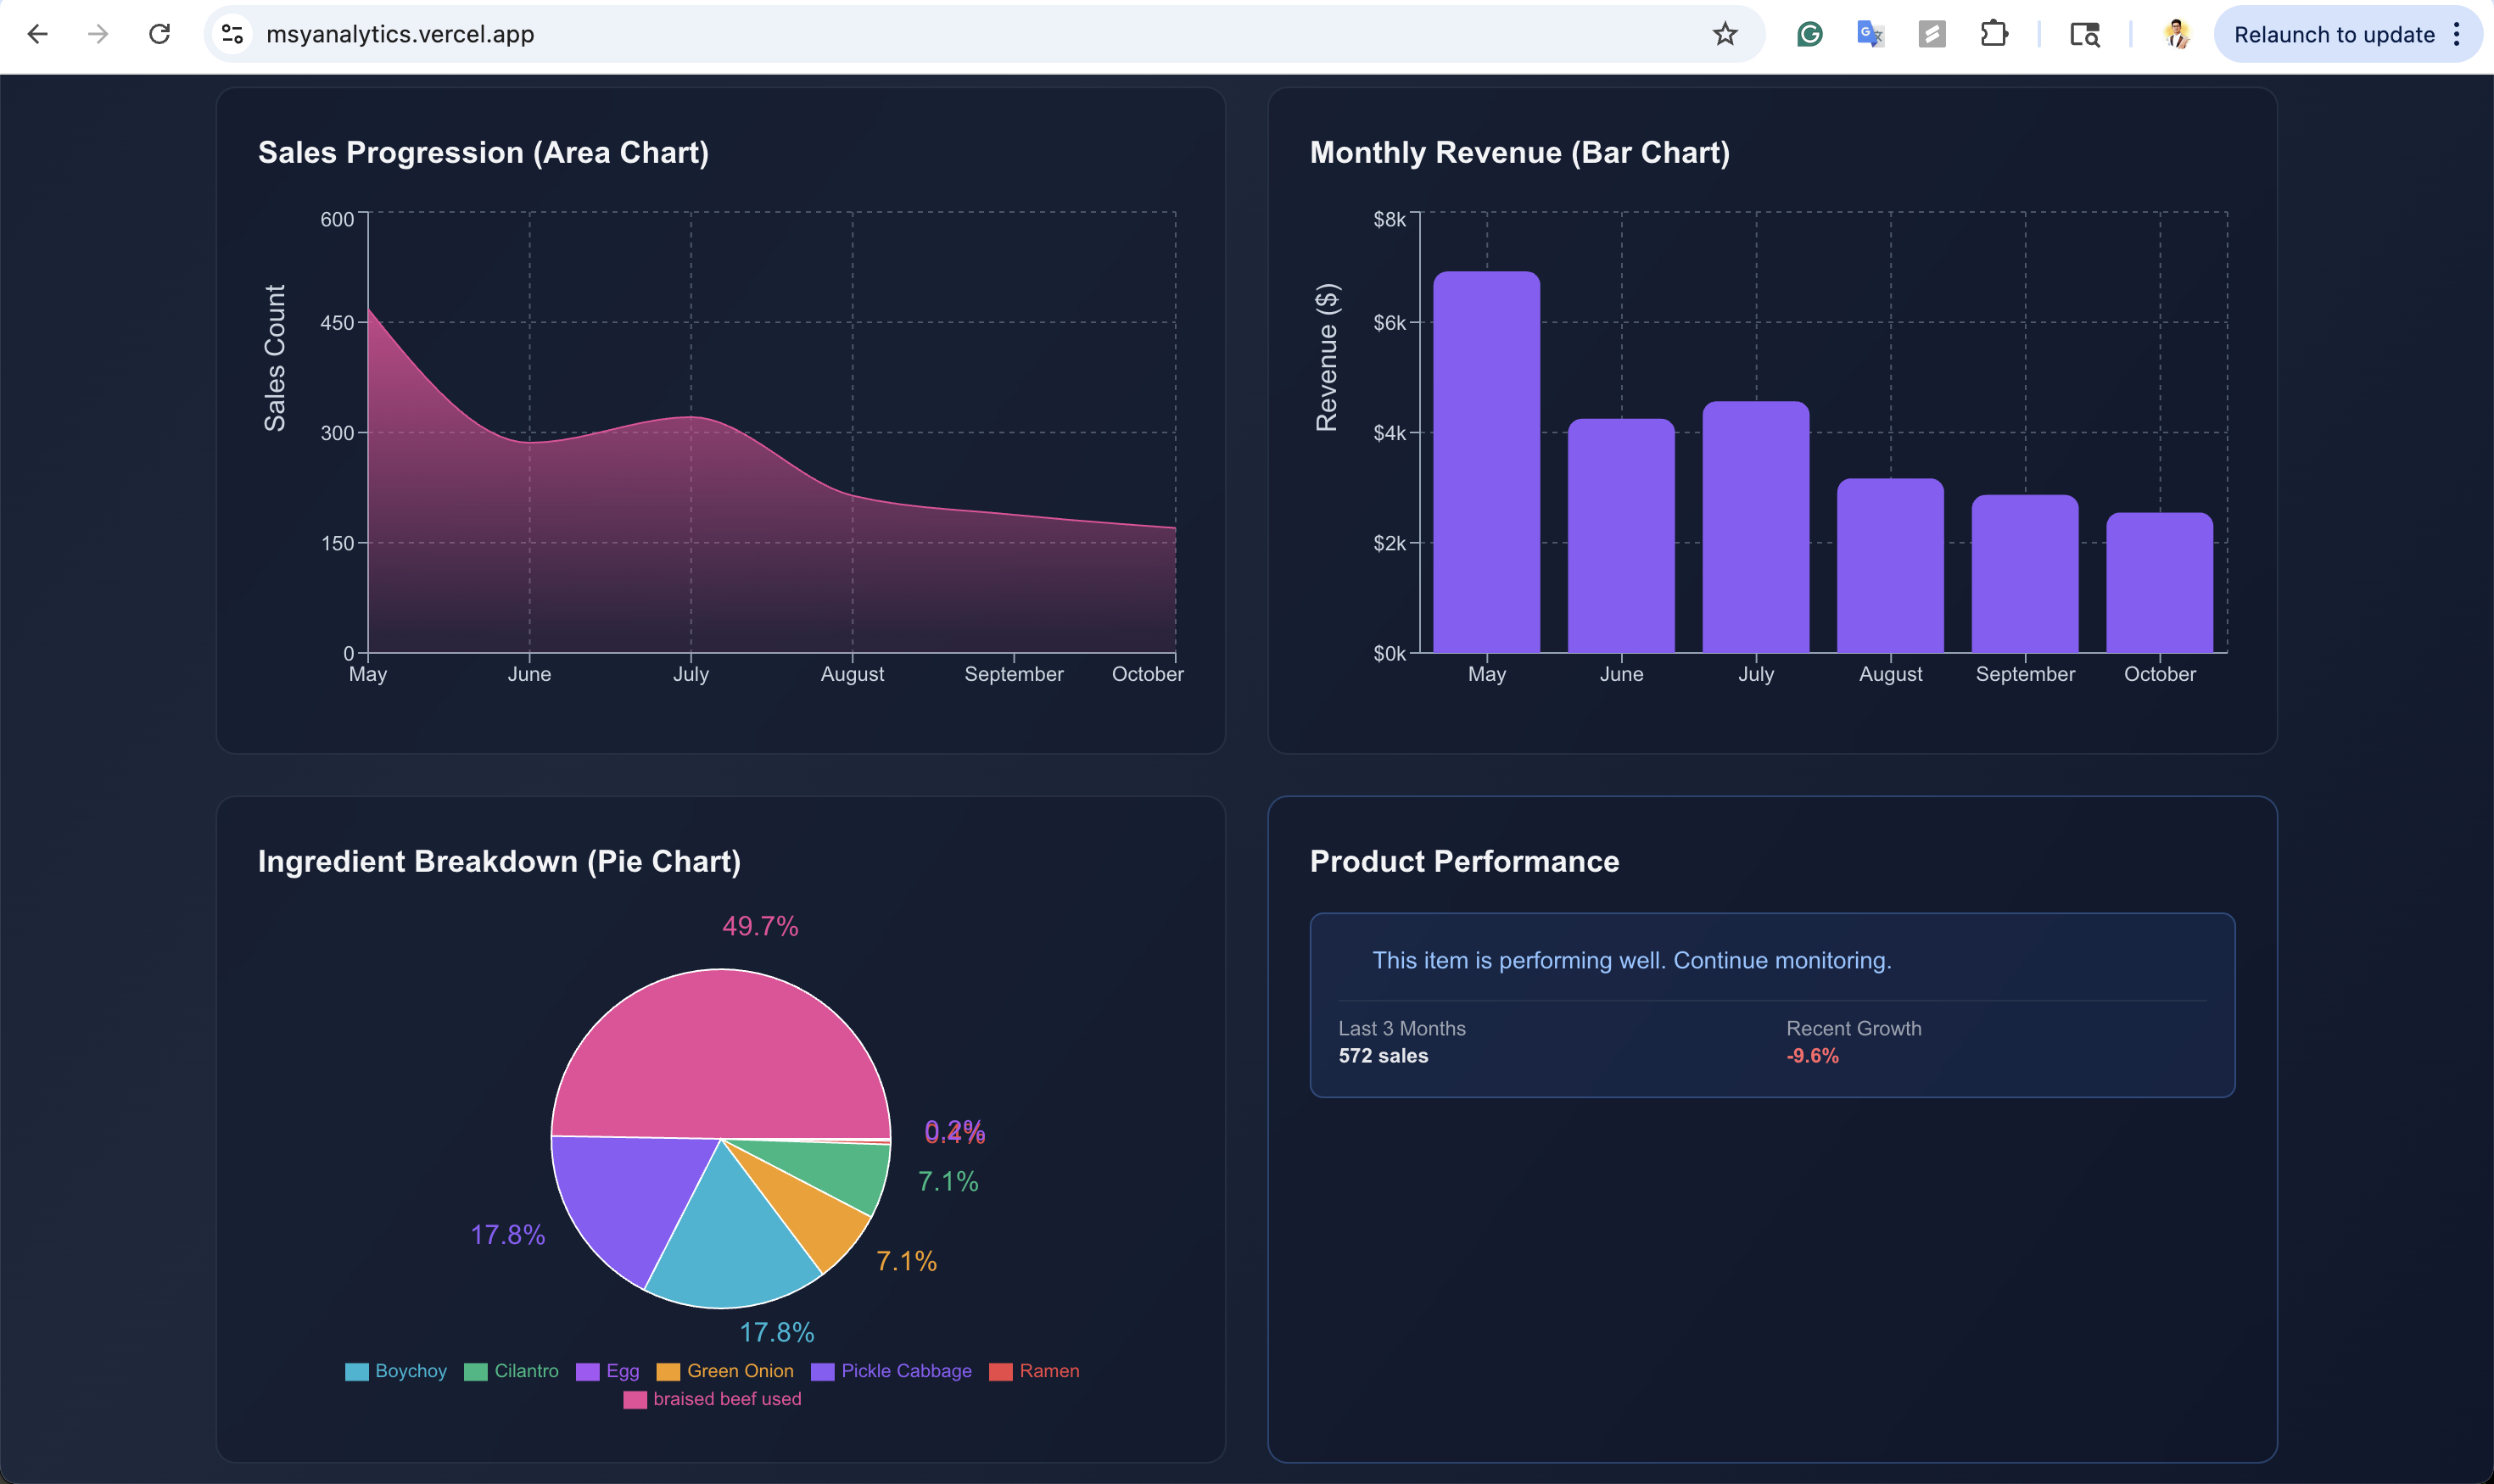Click the Relaunch to update button
The height and width of the screenshot is (1484, 2494).
2333,34
